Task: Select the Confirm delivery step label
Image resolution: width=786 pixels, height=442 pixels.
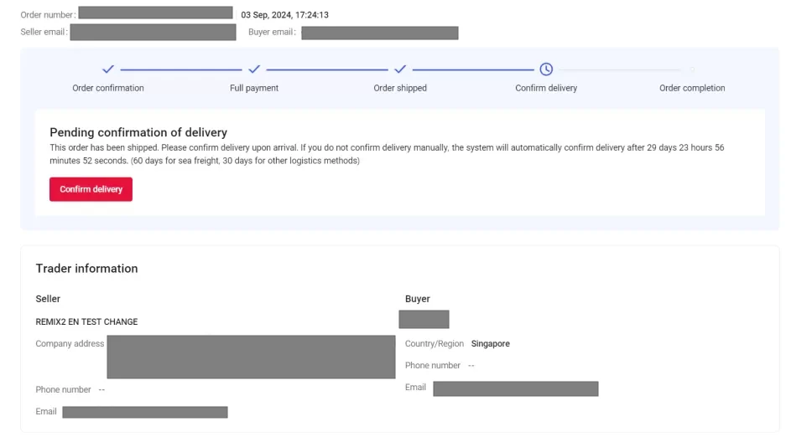Action: pos(546,88)
